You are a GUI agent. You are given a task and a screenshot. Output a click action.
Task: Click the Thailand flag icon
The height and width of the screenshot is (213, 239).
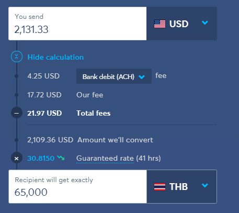pos(160,187)
